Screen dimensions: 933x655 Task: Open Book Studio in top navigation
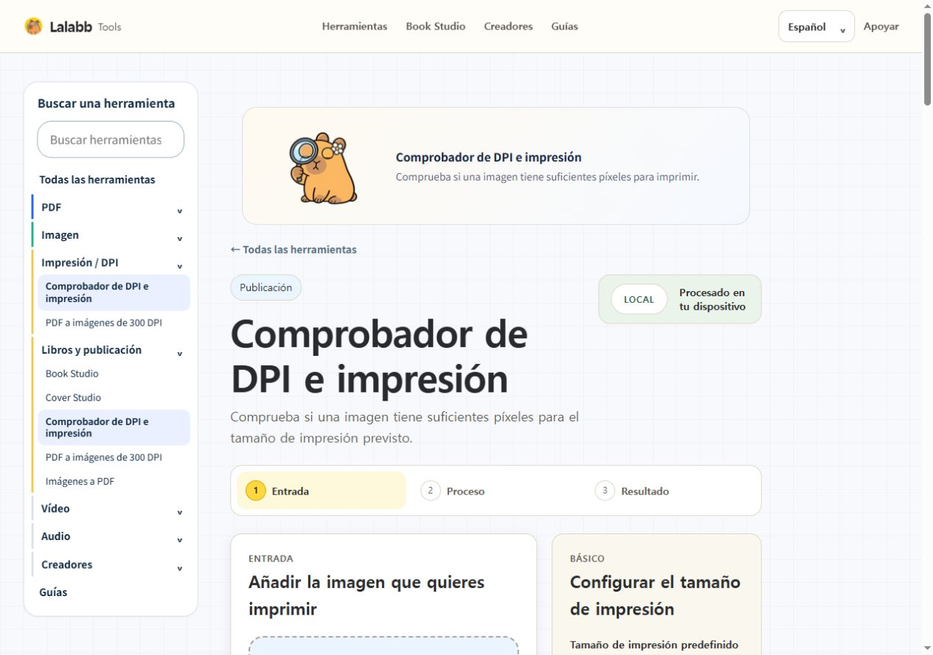click(x=436, y=27)
